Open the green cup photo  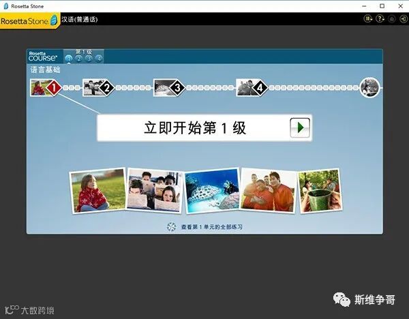tap(320, 191)
